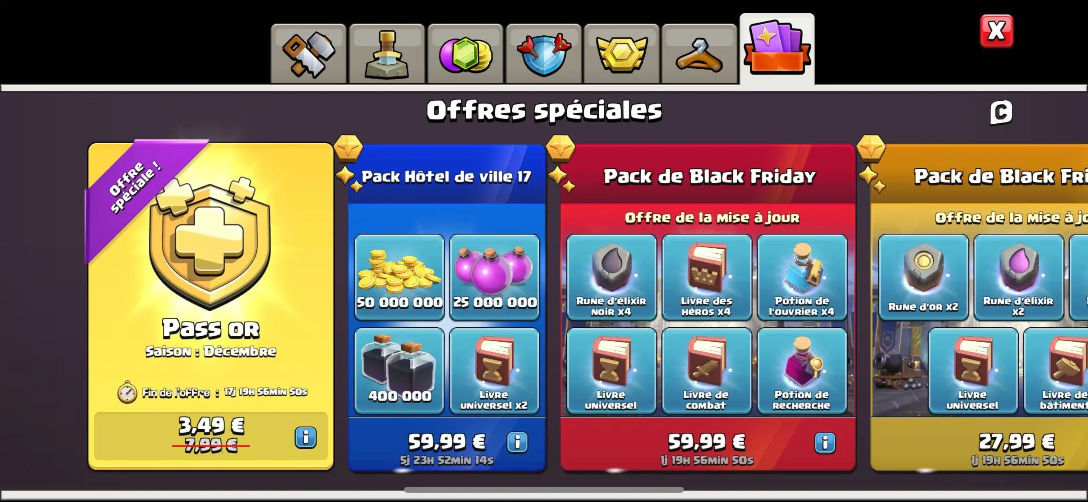Viewport: 1088px width, 502px height.
Task: Select the special offers cards tab
Action: (x=777, y=49)
